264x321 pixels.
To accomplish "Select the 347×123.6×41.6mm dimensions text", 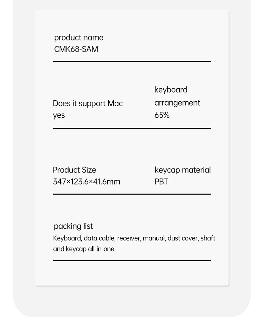I will click(87, 182).
